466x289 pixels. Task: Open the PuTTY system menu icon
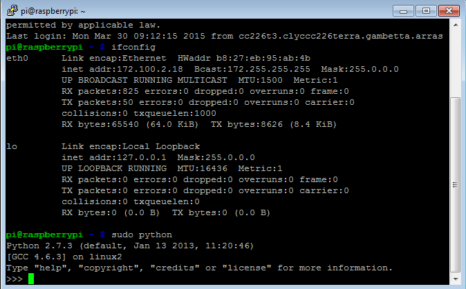coord(12,10)
